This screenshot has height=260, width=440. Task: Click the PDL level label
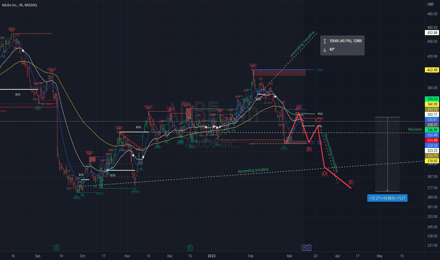pyautogui.click(x=320, y=126)
